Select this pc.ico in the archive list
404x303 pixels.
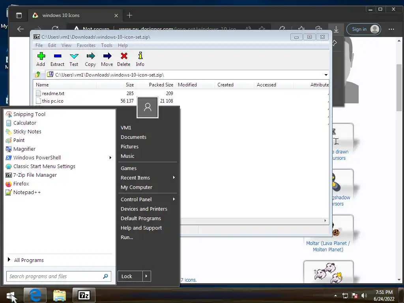(x=52, y=101)
